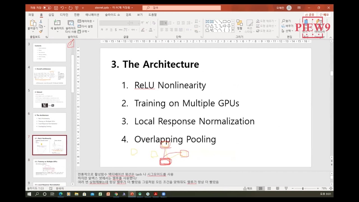Click 다시 설정 (Reset) slide button
The width and height of the screenshot is (359, 202).
point(85,26)
